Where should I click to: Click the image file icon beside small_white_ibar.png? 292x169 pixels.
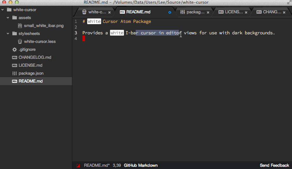pyautogui.click(x=20, y=26)
